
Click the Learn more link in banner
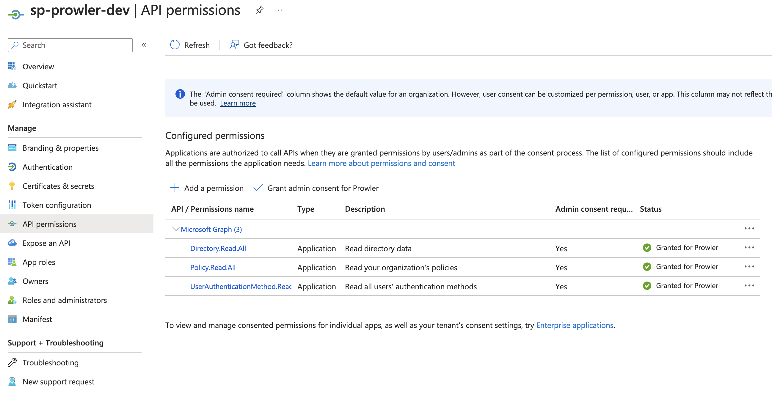coord(238,103)
